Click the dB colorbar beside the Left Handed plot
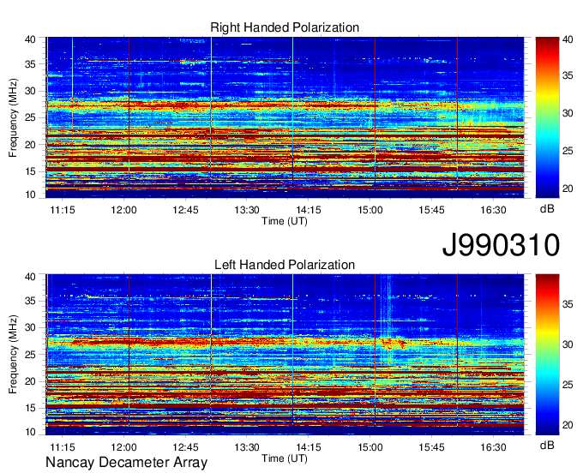 coord(547,355)
